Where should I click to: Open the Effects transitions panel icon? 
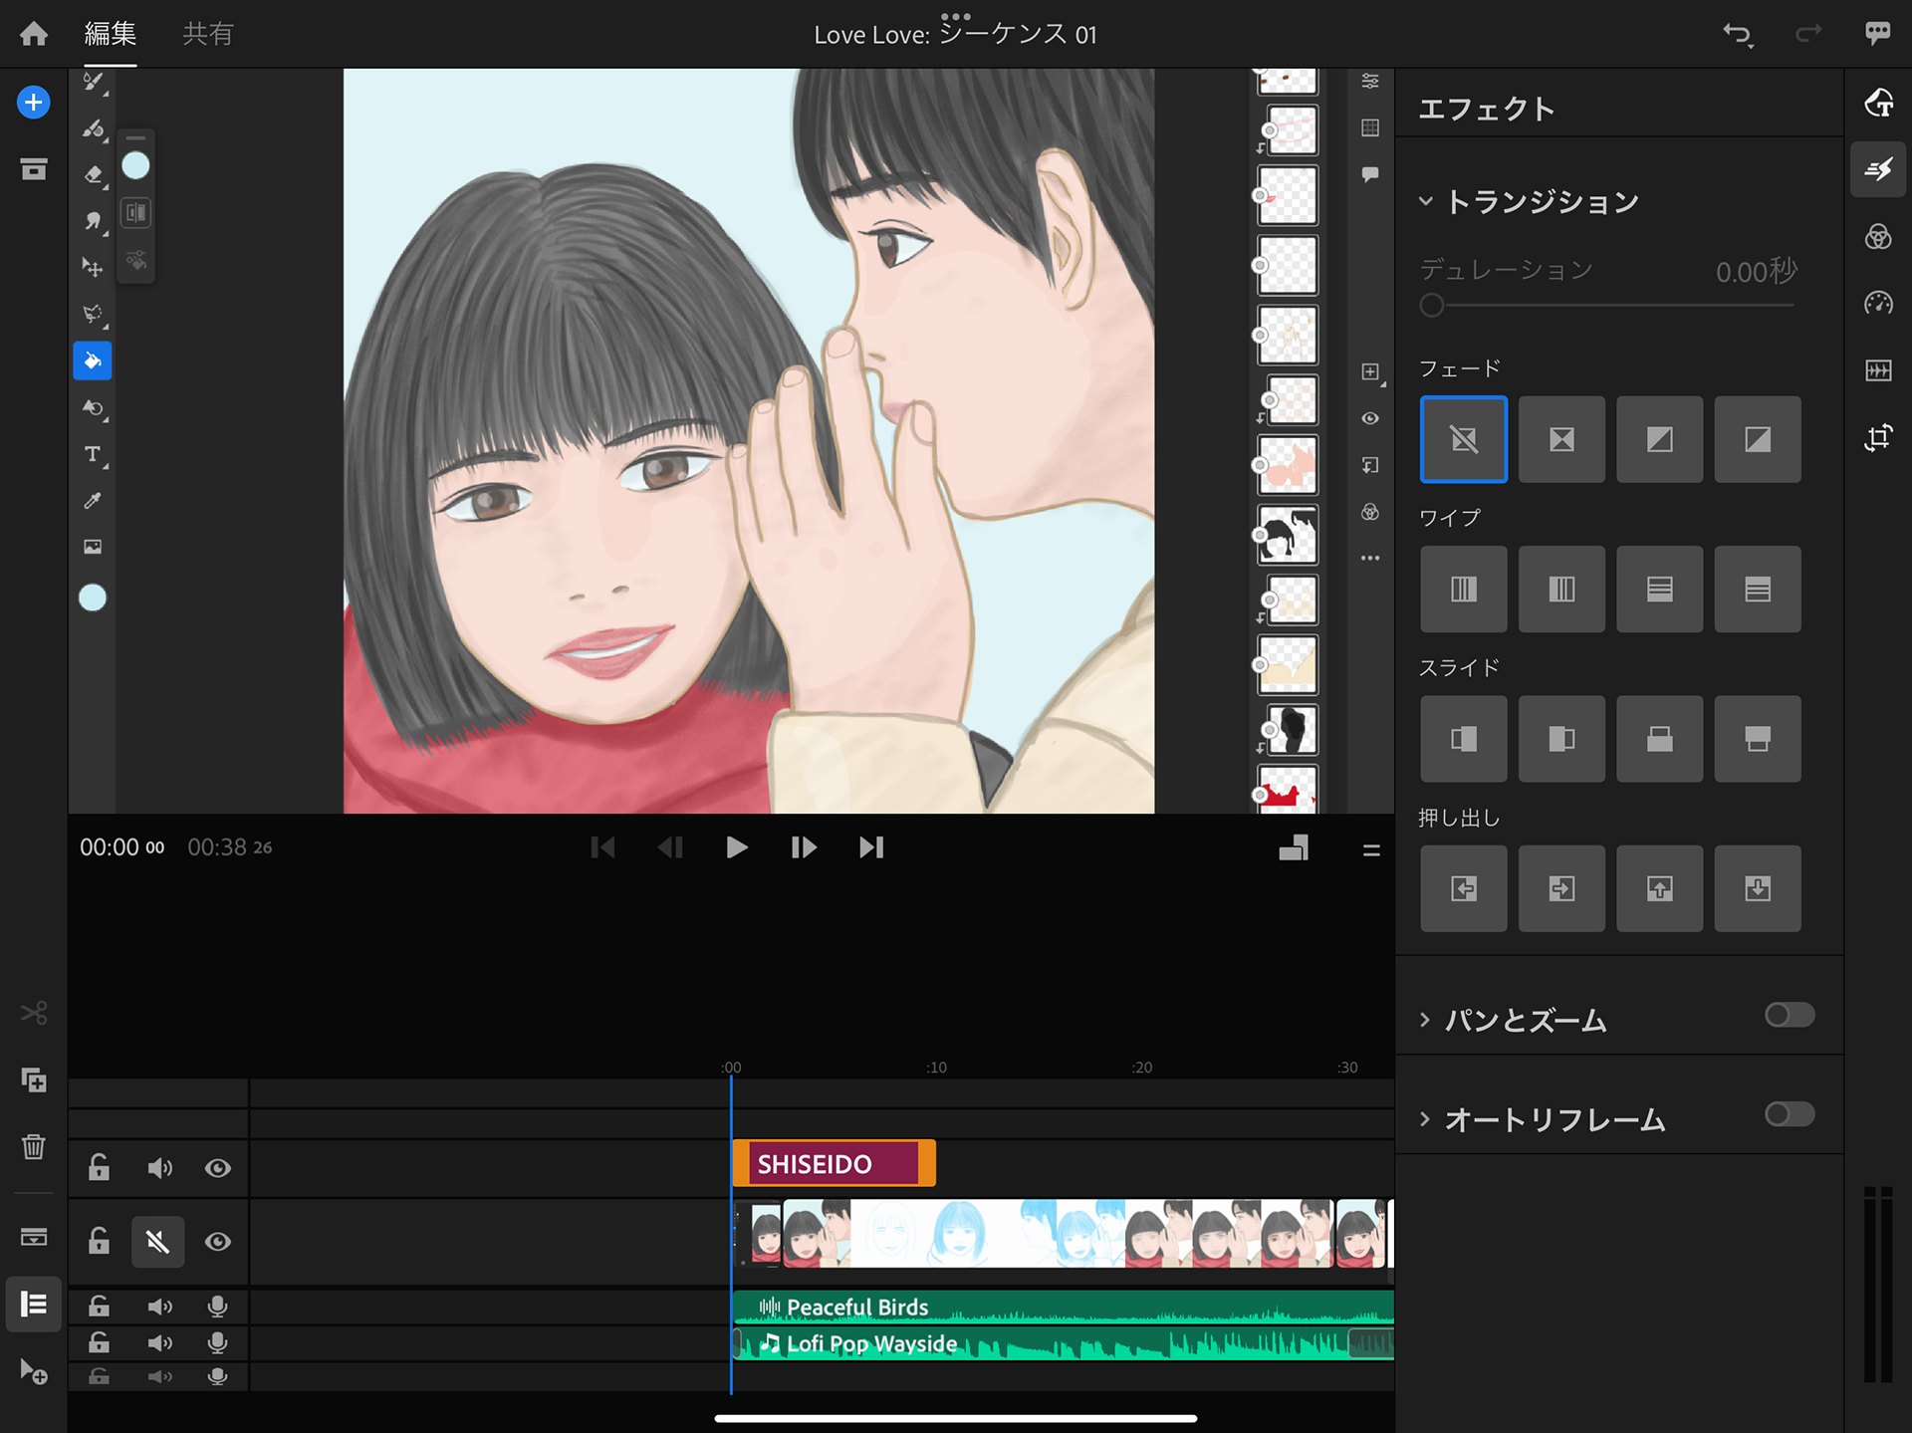(x=1878, y=169)
